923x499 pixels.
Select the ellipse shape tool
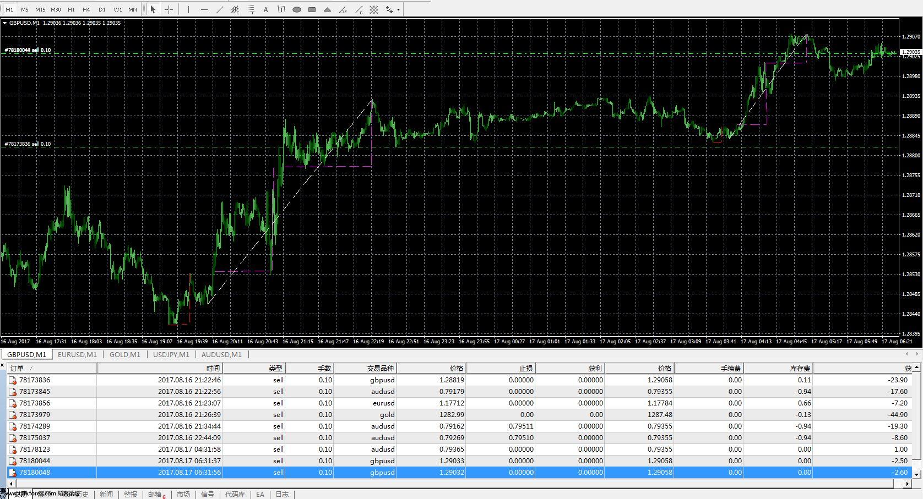coord(296,9)
